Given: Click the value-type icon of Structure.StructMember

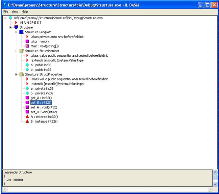Looking at the screenshot, I should tap(22, 51).
